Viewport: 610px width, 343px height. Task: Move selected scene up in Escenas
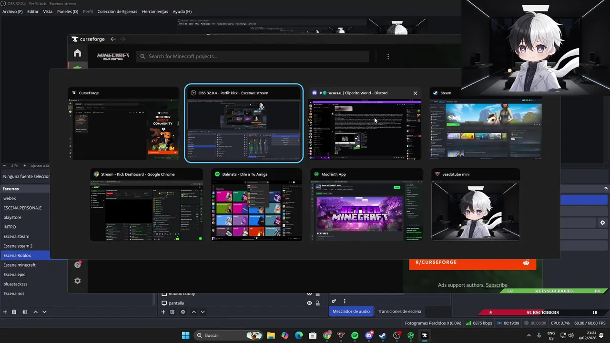(35, 312)
